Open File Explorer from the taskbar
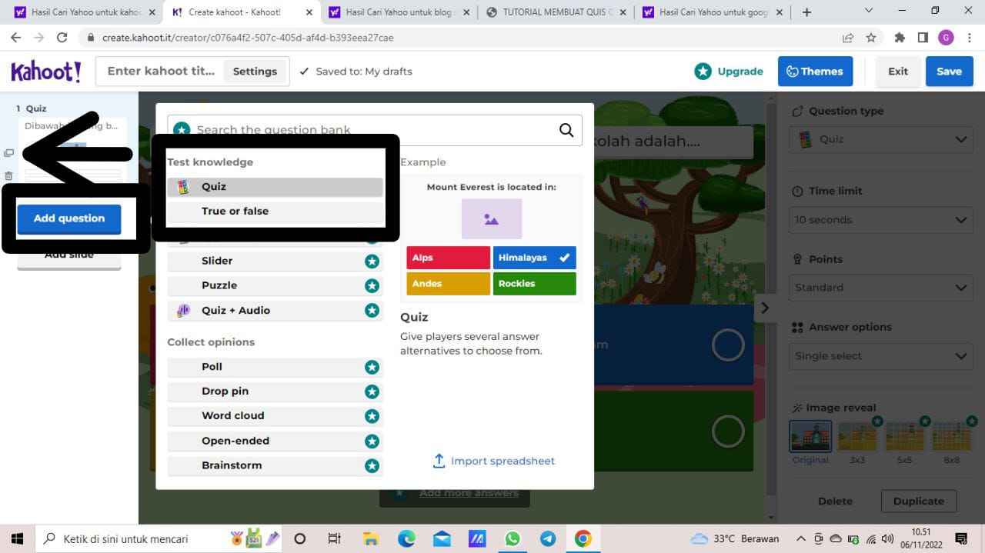 pos(371,538)
